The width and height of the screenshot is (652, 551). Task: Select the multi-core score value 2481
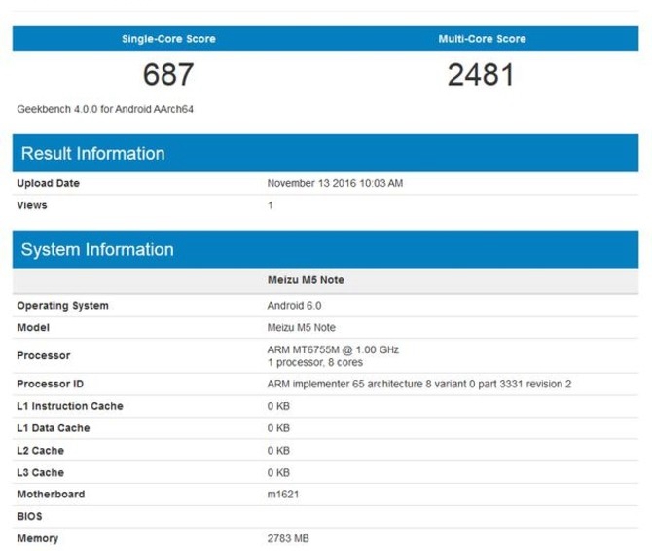tap(481, 75)
